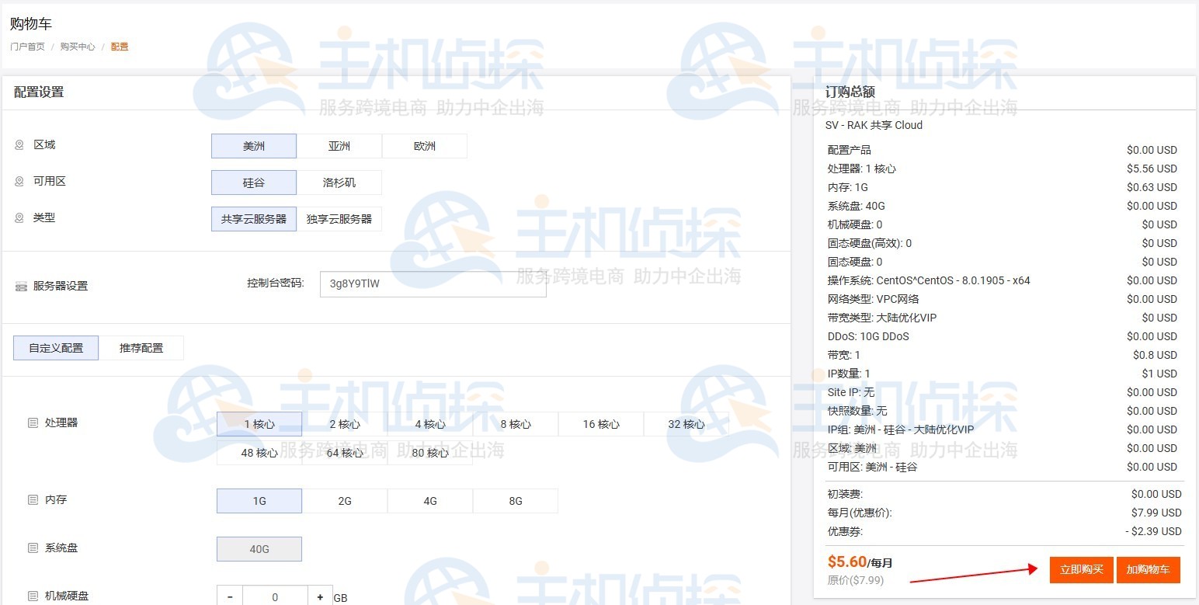The height and width of the screenshot is (605, 1199).
Task: Increase 机械硬盘 size with plus button
Action: [319, 596]
